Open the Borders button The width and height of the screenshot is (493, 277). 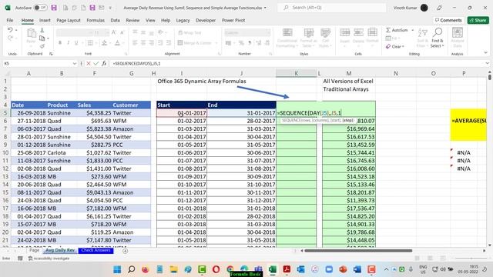point(90,43)
